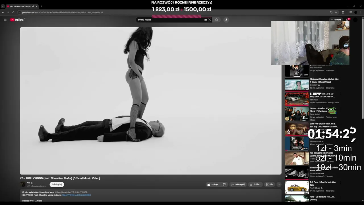Bookmark this page with the star icon

pyautogui.click(x=336, y=12)
